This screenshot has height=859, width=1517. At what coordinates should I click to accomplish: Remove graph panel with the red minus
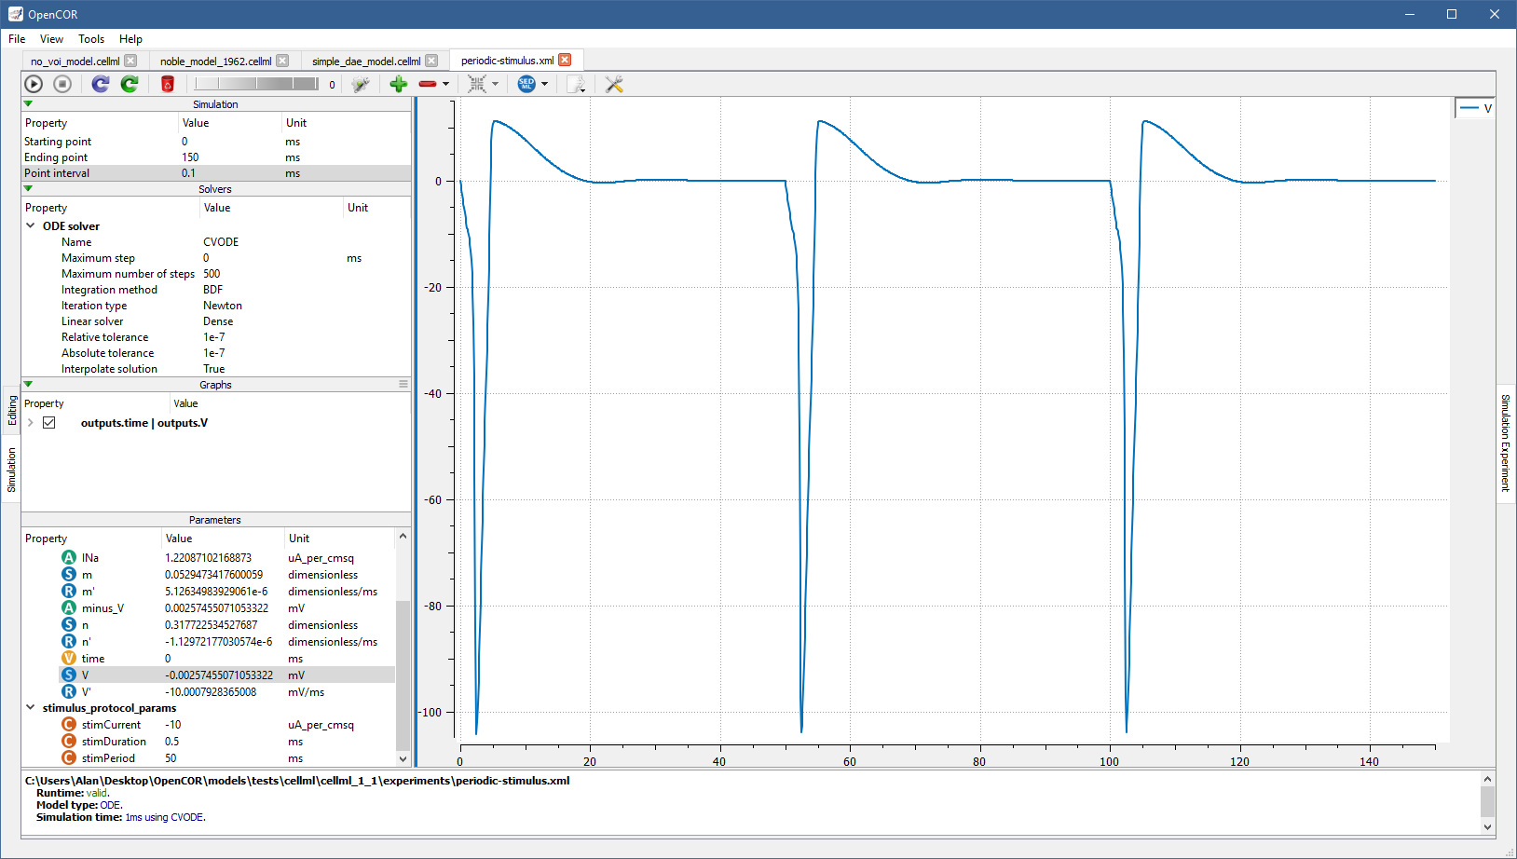(x=428, y=84)
